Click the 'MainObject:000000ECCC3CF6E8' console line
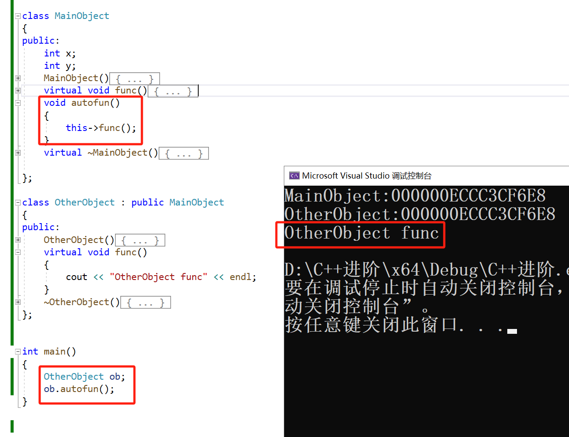Viewport: 569px width, 437px height. (415, 196)
